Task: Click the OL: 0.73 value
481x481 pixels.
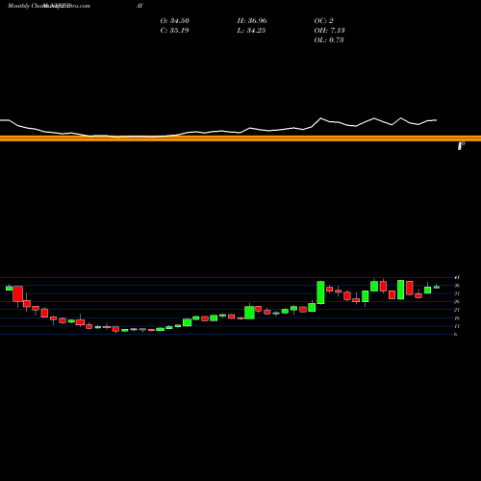Action: pos(329,40)
